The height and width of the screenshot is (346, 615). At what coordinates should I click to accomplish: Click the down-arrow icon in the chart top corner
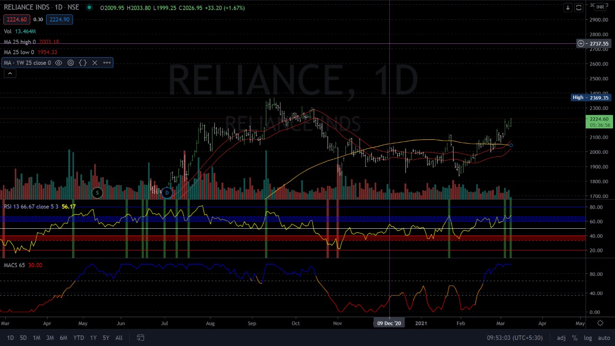tap(568, 8)
